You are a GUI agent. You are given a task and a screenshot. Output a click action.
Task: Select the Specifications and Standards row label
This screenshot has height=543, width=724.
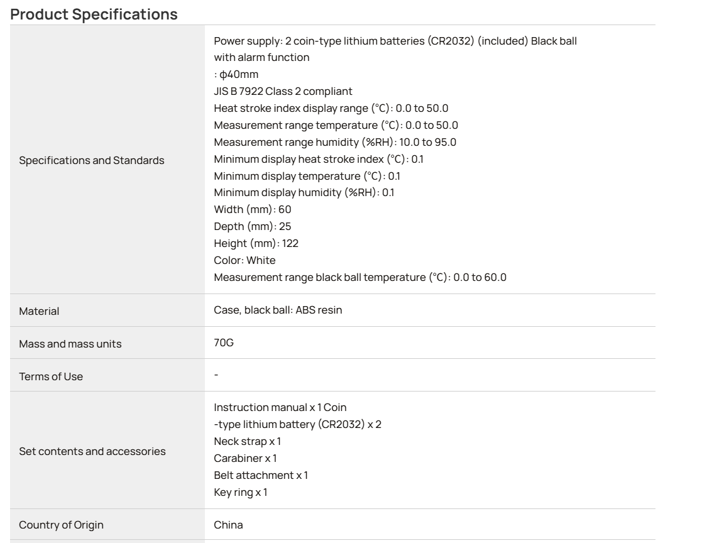[x=91, y=160]
